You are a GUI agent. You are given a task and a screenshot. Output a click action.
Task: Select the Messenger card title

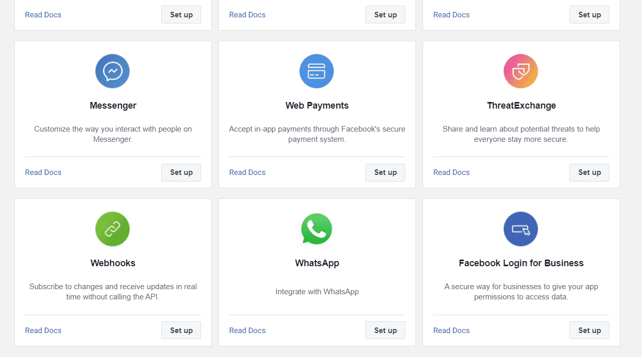(x=112, y=106)
